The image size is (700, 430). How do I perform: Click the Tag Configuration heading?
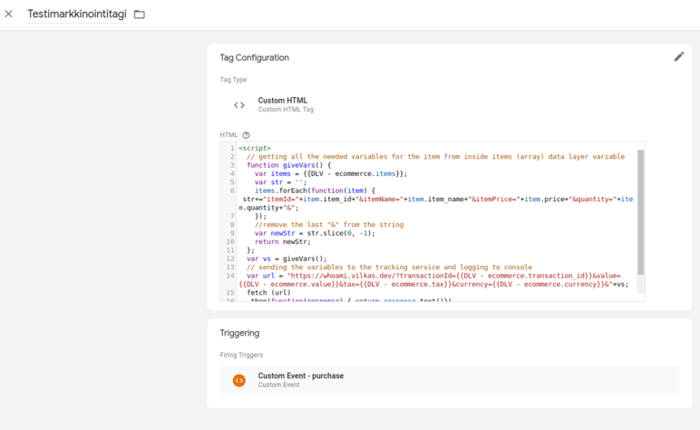tap(254, 57)
